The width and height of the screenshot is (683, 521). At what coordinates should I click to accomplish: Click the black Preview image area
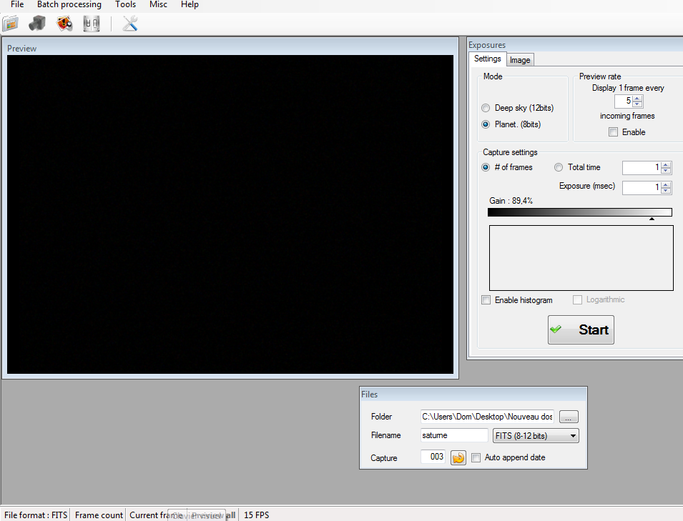coord(230,214)
